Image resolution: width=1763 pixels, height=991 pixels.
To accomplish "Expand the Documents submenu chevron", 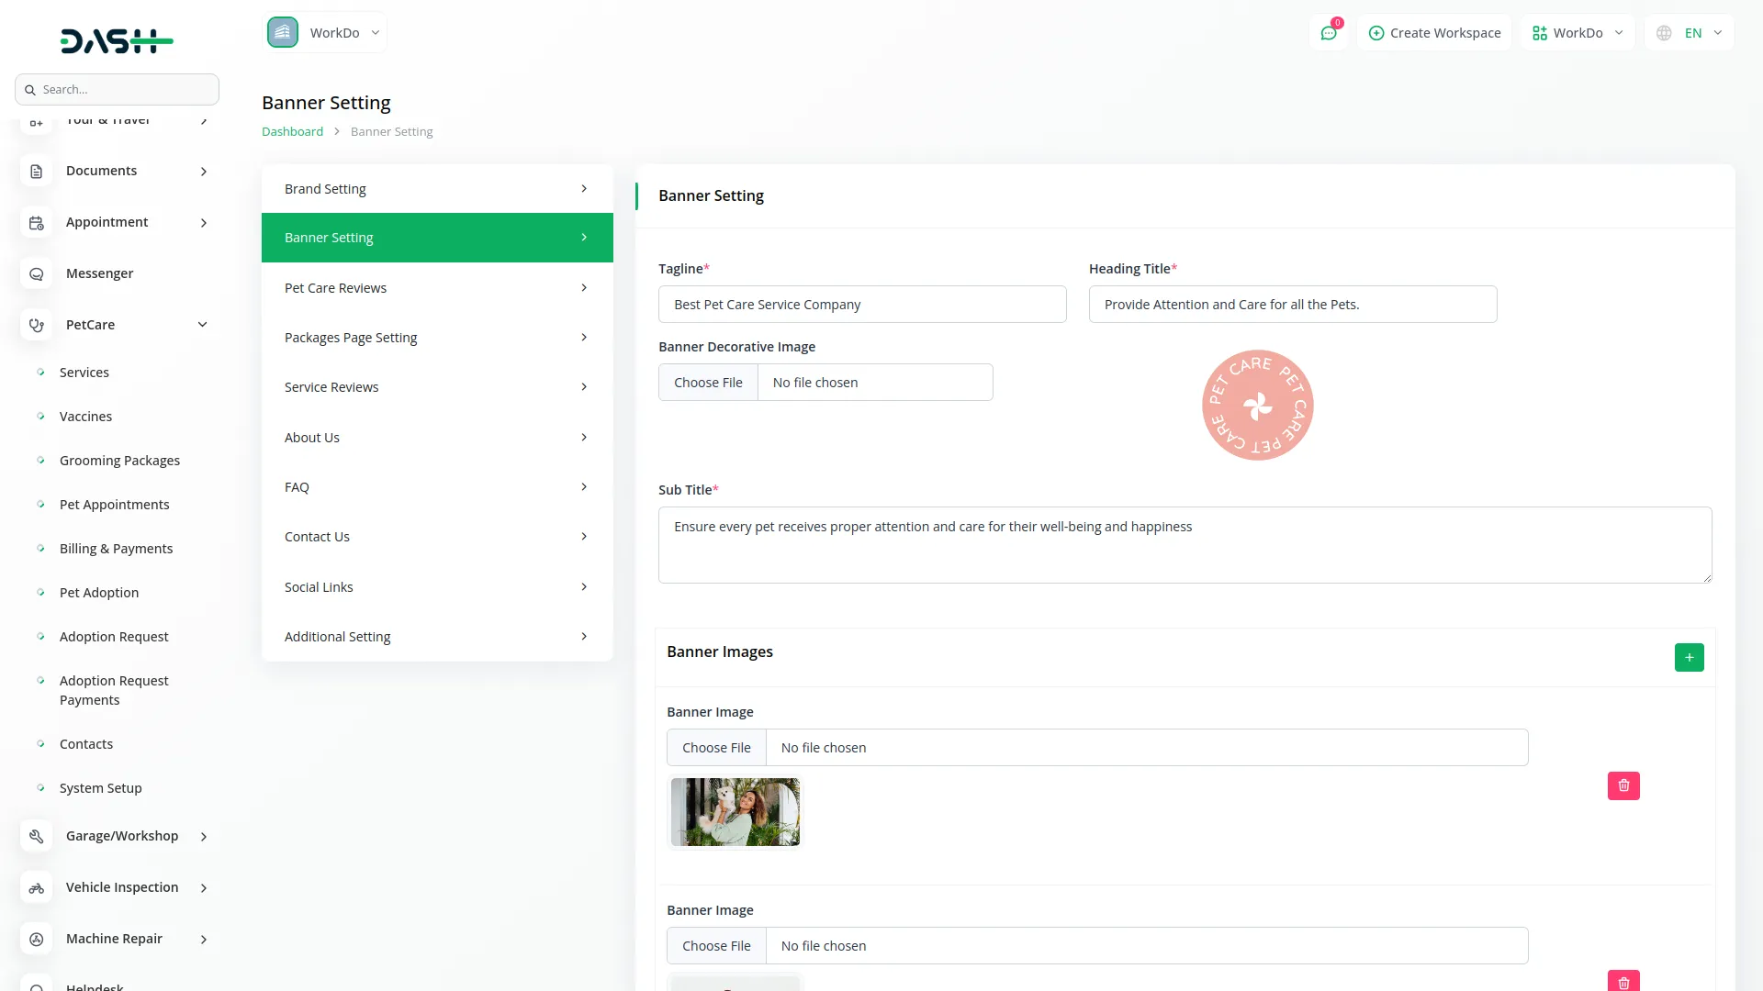I will click(204, 172).
